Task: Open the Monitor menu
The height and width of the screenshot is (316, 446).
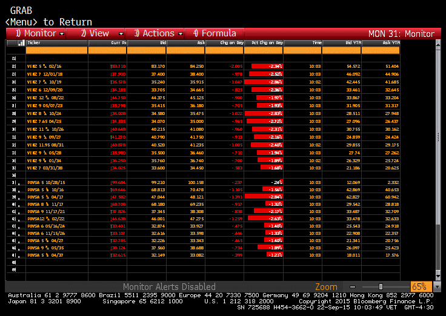Action: click(x=36, y=33)
